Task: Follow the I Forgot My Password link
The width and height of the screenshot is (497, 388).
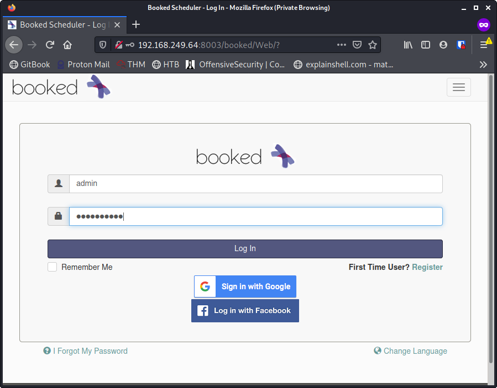Action: (90, 351)
